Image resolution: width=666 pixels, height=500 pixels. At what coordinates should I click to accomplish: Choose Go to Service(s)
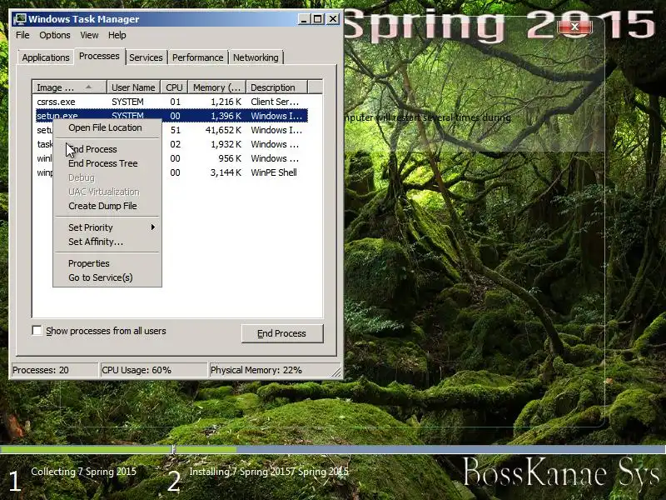[100, 277]
